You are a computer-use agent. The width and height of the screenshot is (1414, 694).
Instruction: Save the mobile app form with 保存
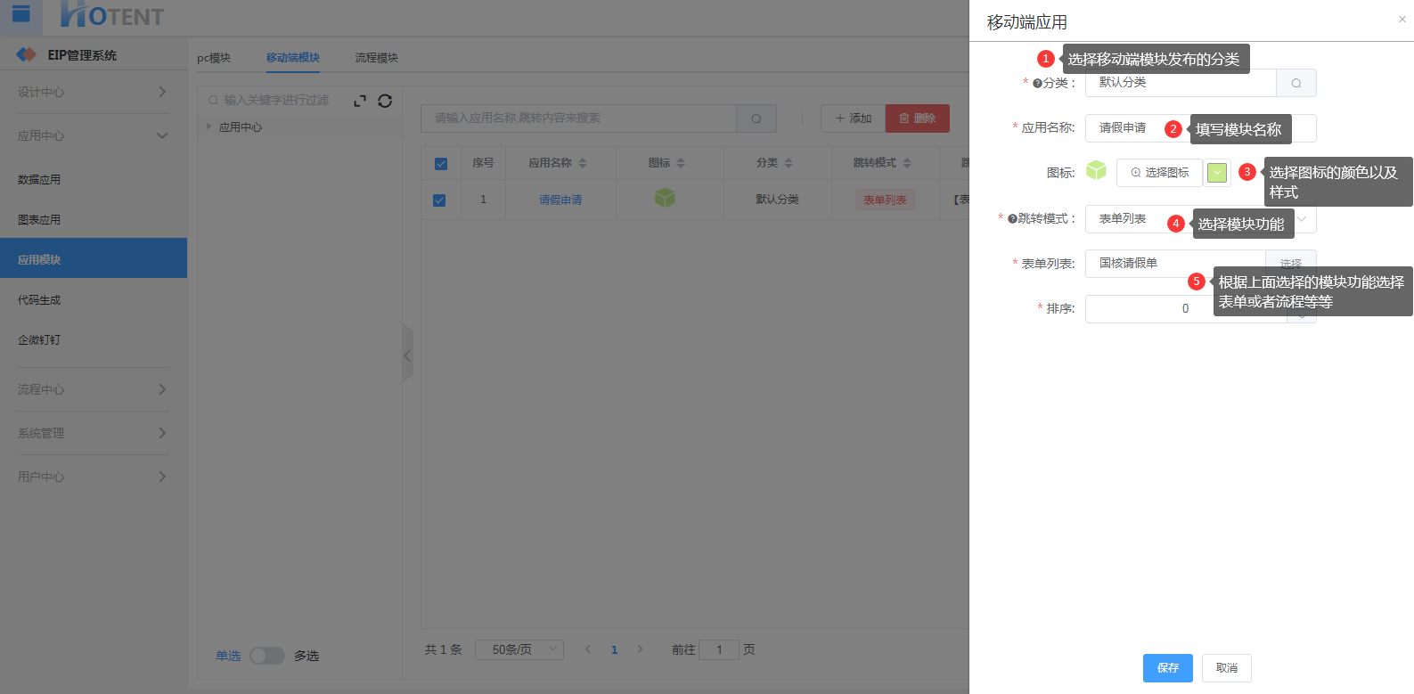(1168, 668)
